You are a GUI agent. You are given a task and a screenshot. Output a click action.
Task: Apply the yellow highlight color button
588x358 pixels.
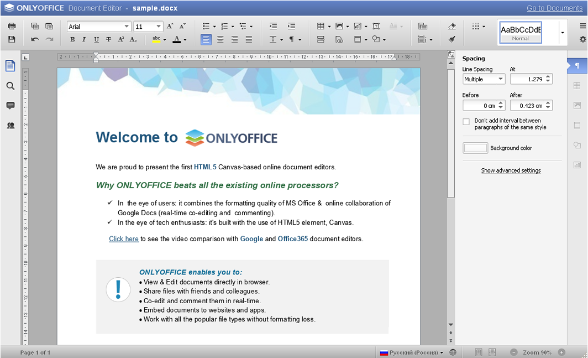[x=156, y=39]
